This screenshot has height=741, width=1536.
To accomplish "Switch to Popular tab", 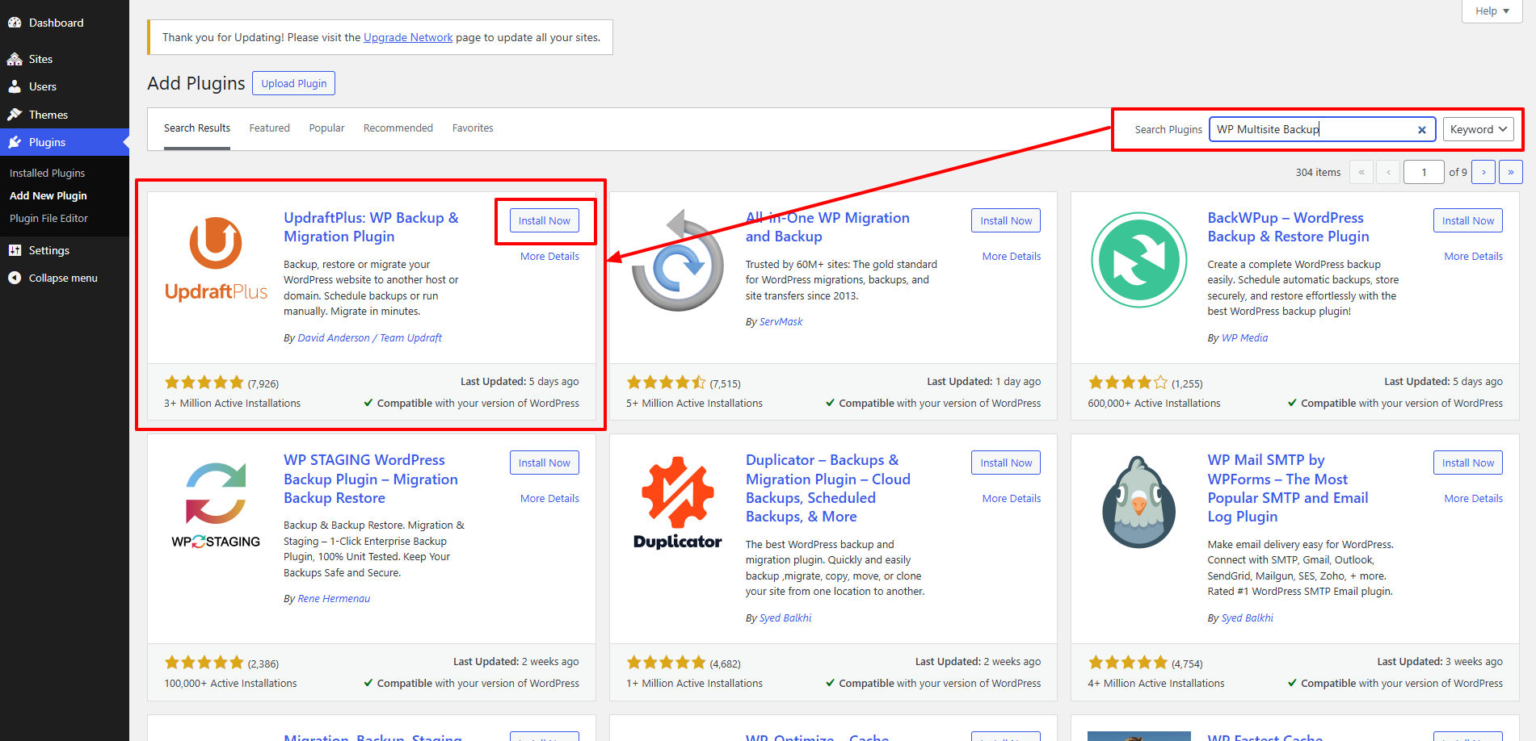I will point(327,128).
